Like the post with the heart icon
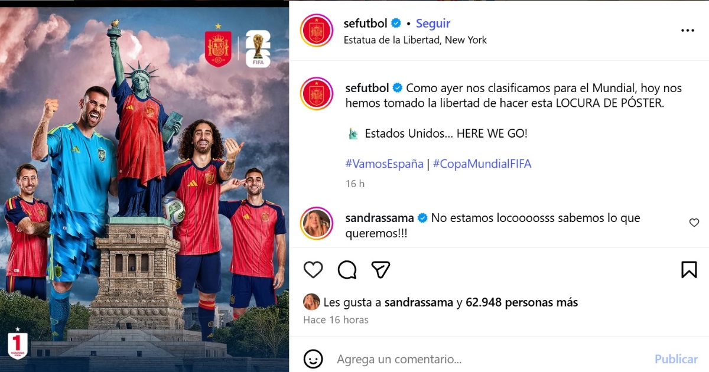This screenshot has height=372, width=709. 313,270
